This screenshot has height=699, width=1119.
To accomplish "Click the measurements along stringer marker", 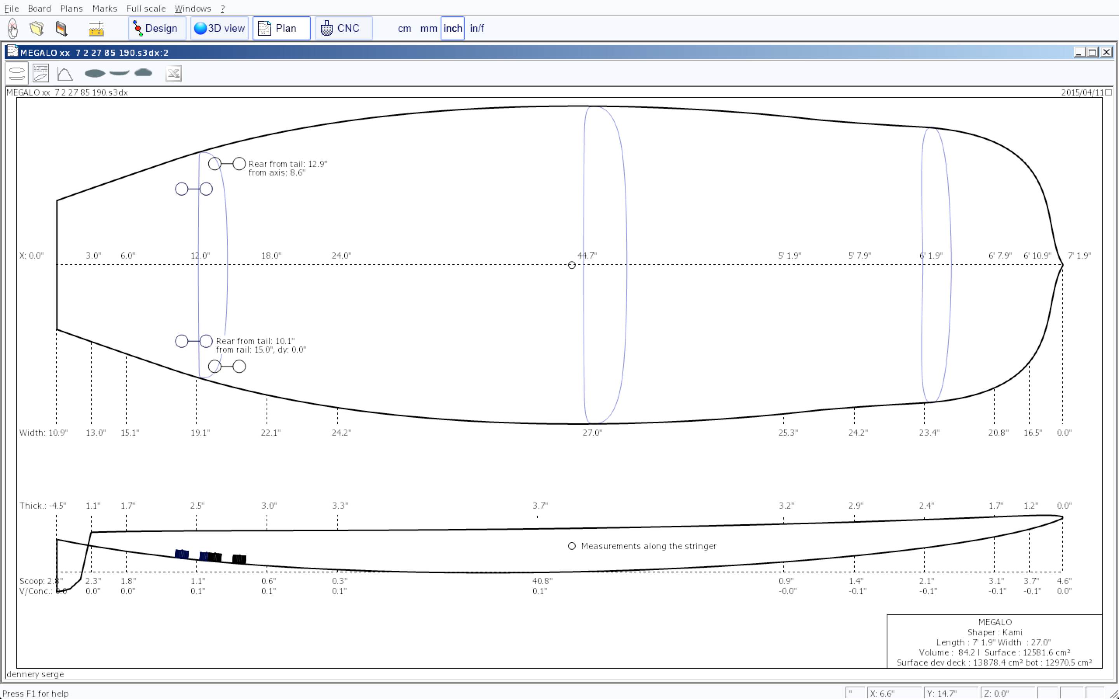I will 572,546.
